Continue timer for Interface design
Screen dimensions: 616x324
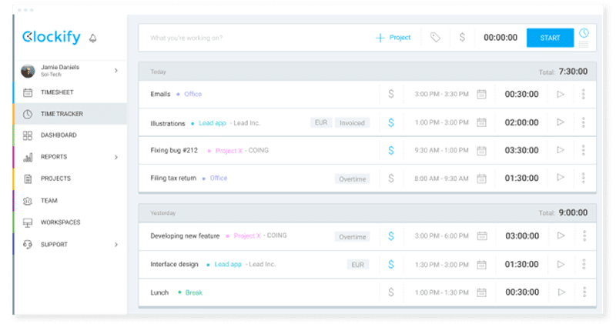click(x=561, y=264)
